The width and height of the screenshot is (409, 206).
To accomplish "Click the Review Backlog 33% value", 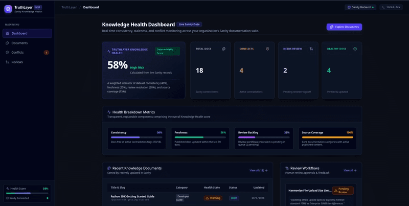I will coord(287,132).
